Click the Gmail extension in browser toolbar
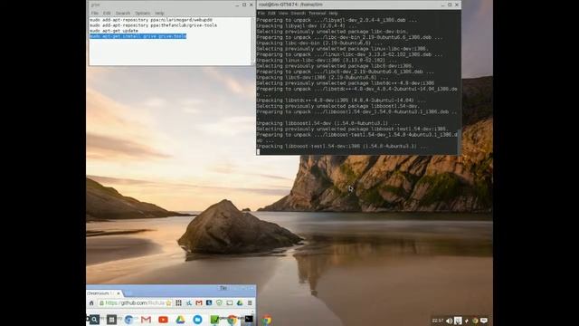Viewport: 579px width, 326px height. click(199, 303)
